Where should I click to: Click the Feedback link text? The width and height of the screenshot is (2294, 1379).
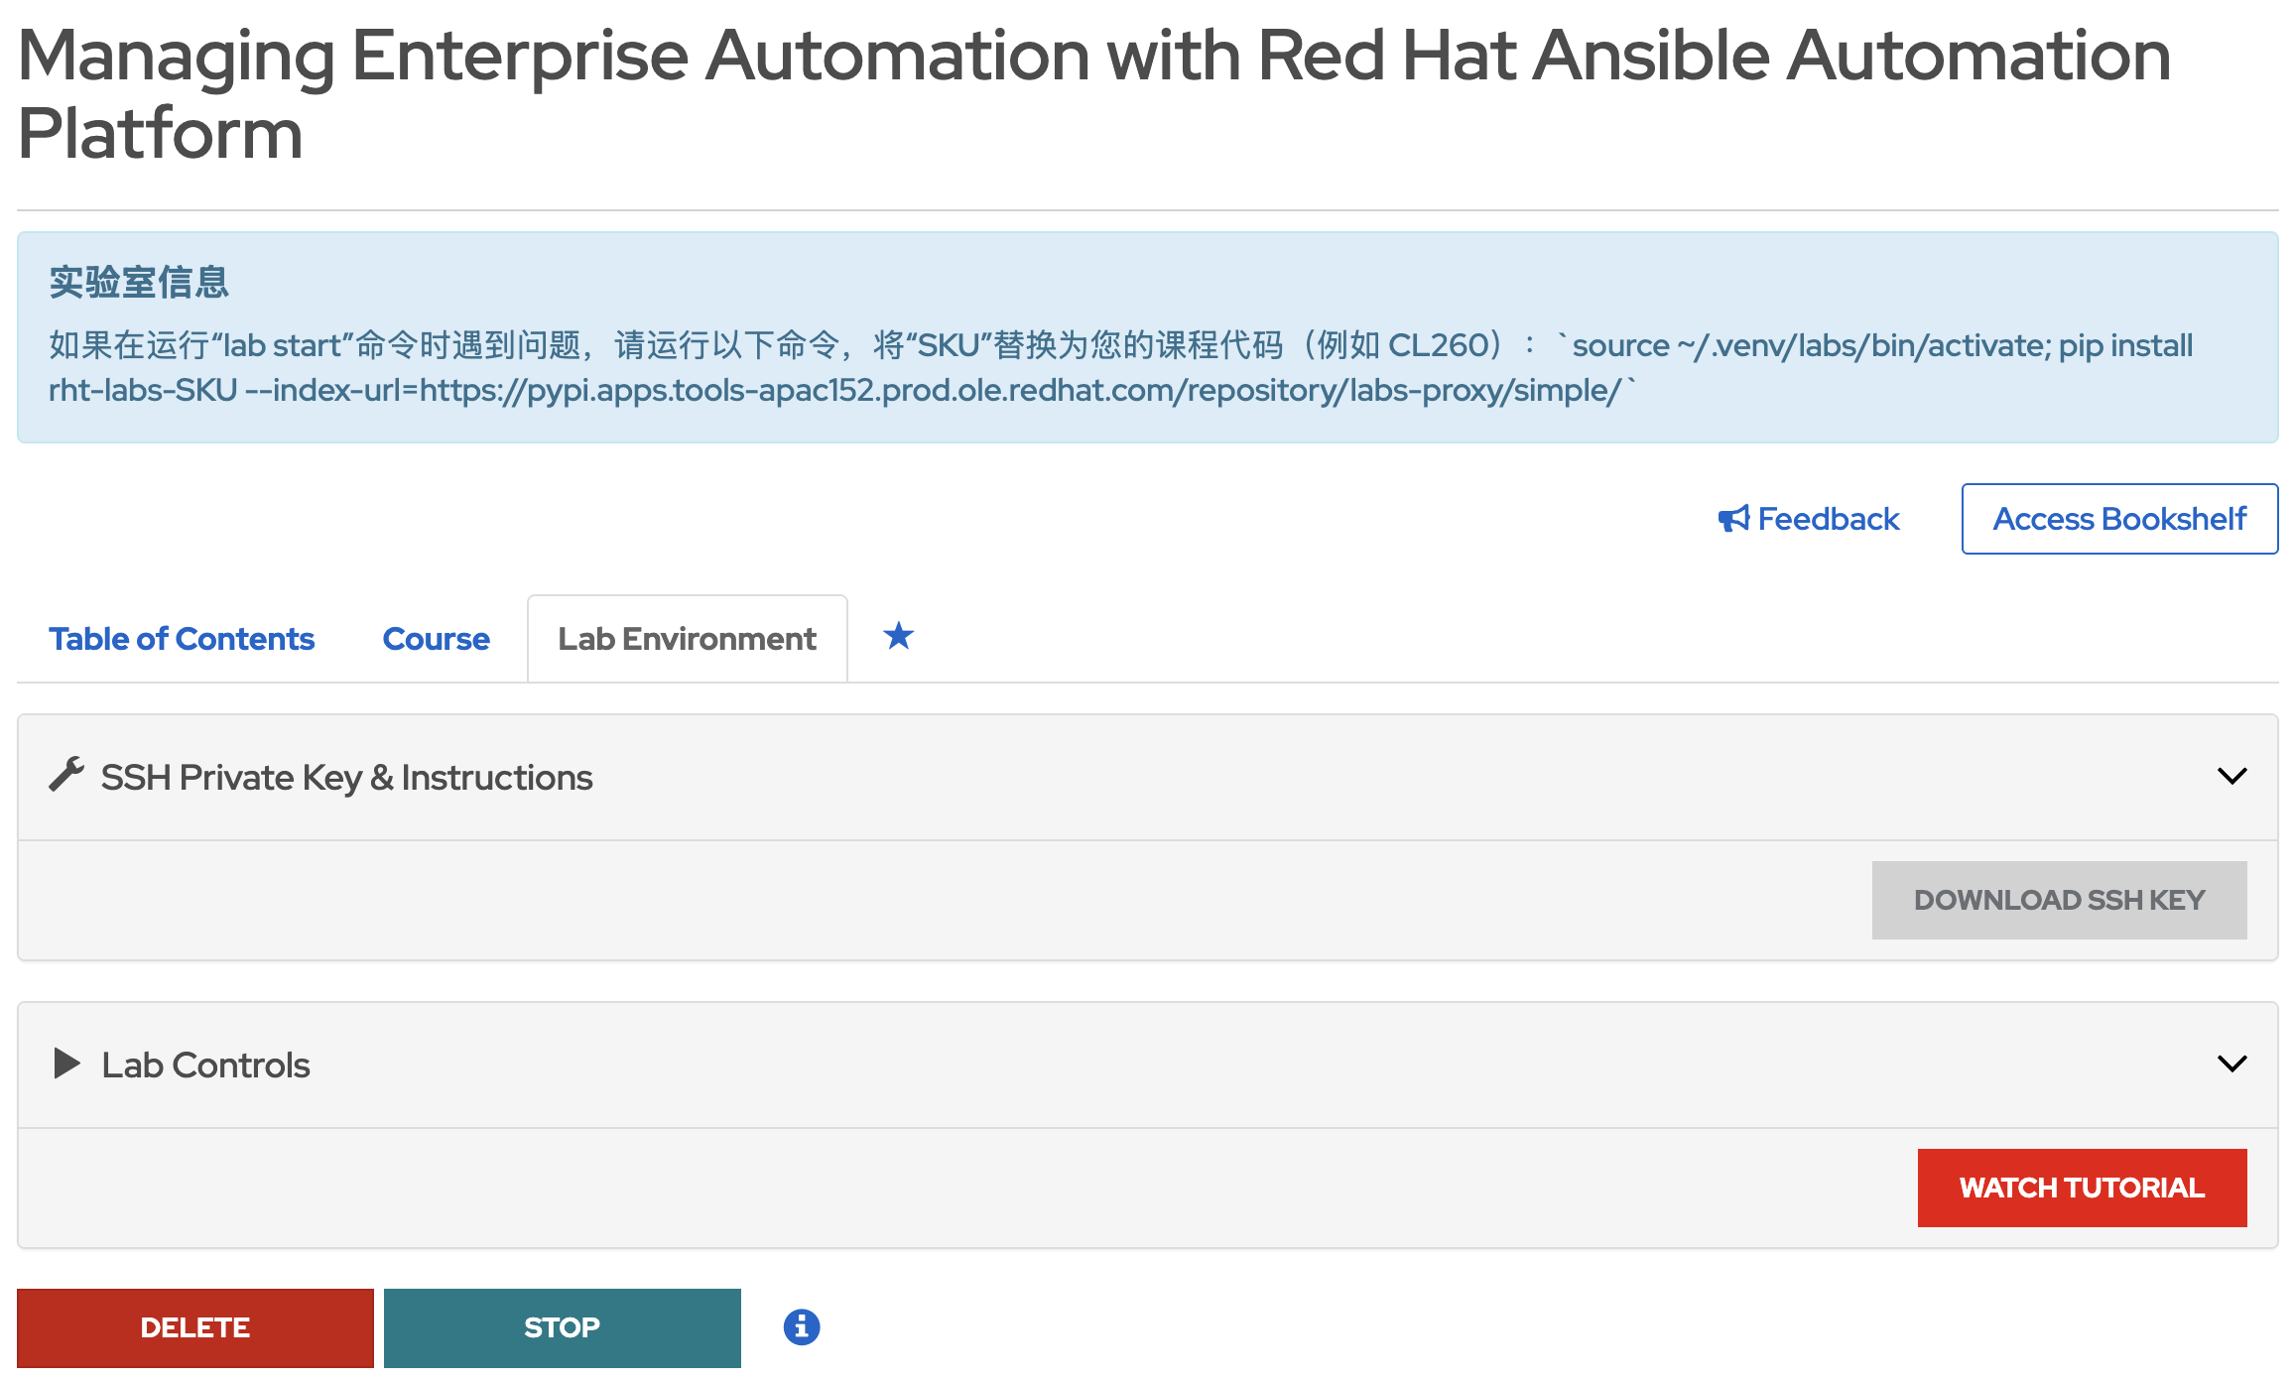1828,519
